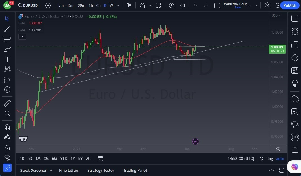Open chart settings with the gear icon
This screenshot has height=176, width=301.
click(x=277, y=5)
